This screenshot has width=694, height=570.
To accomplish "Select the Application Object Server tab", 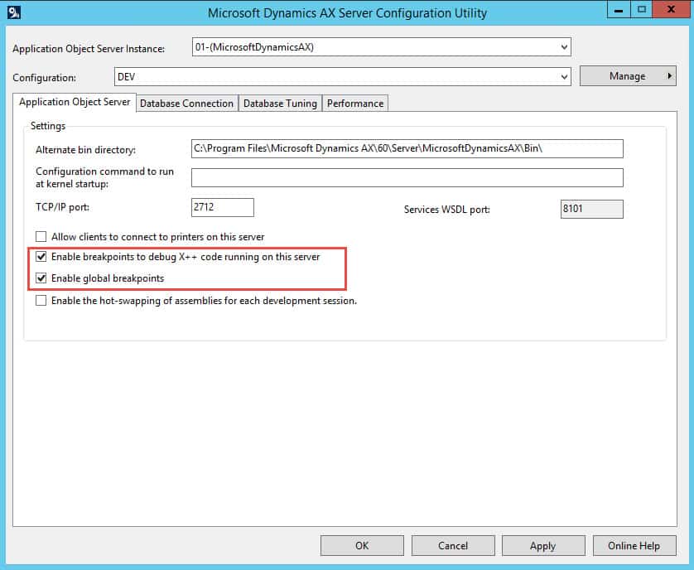I will click(x=75, y=102).
